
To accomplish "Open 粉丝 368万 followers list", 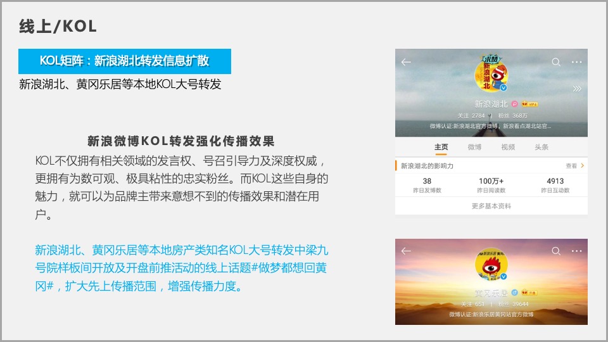I will pyautogui.click(x=512, y=115).
